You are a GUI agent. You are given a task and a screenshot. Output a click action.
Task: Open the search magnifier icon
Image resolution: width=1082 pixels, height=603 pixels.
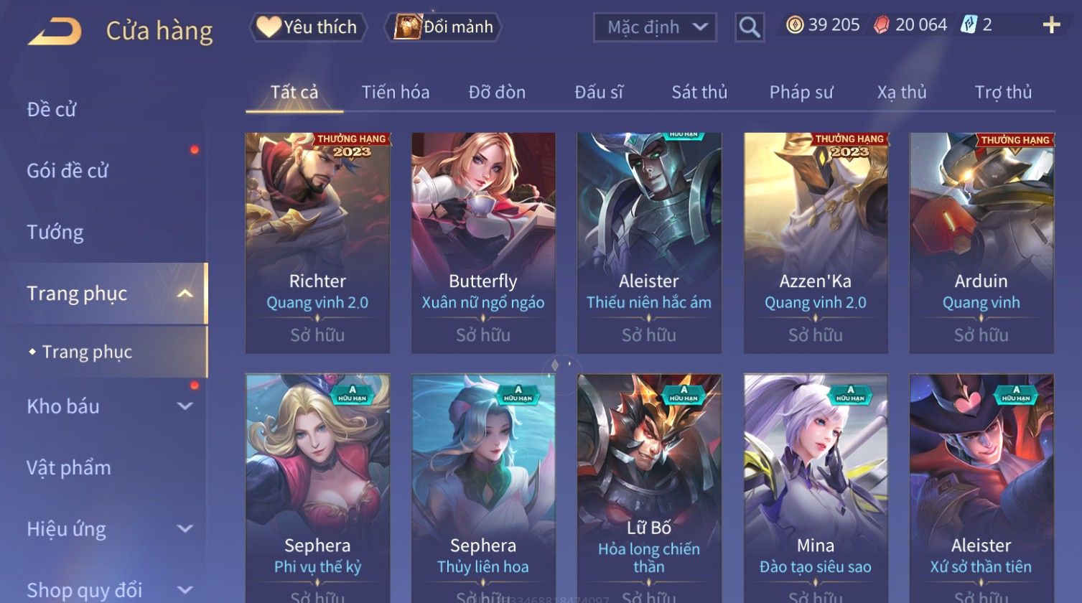pos(749,27)
